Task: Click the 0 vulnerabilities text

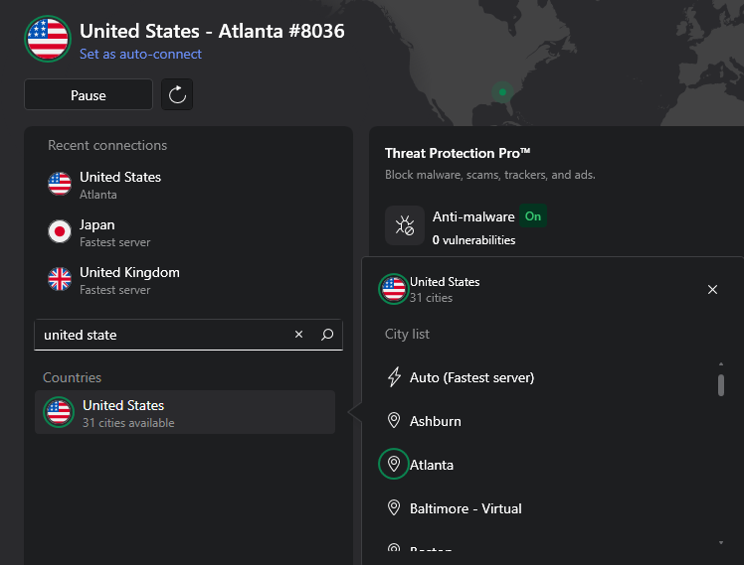Action: pyautogui.click(x=473, y=240)
